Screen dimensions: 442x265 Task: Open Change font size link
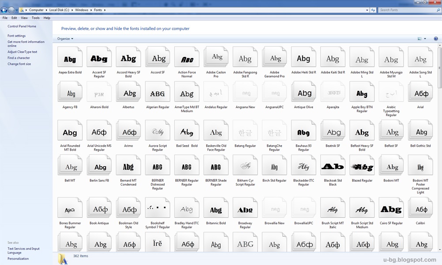coord(19,64)
